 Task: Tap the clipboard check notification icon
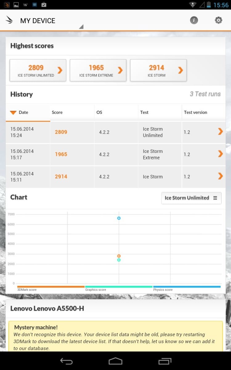click(44, 5)
